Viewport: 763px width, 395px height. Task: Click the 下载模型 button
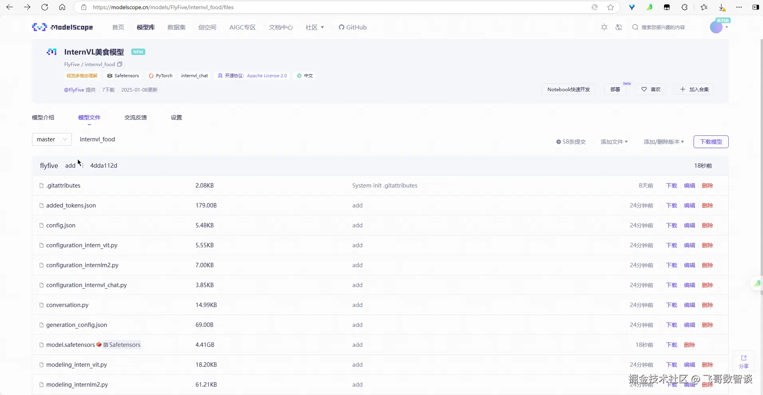711,142
